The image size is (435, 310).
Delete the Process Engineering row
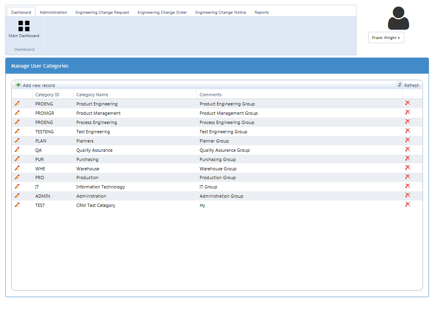pyautogui.click(x=408, y=122)
